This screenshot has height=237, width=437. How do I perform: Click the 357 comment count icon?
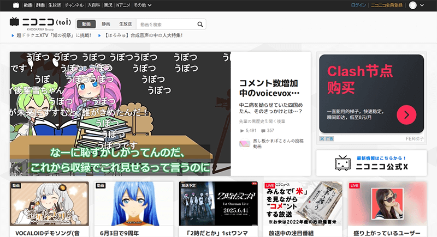tap(263, 131)
